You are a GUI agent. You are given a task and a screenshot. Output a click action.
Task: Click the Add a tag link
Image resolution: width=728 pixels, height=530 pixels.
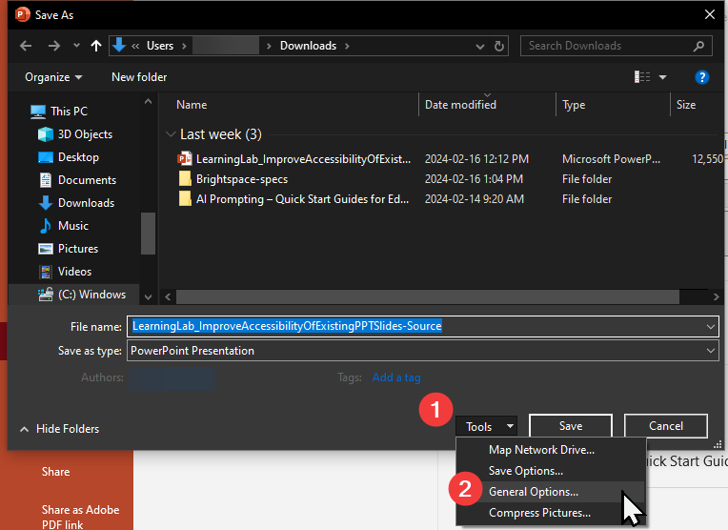tap(395, 377)
